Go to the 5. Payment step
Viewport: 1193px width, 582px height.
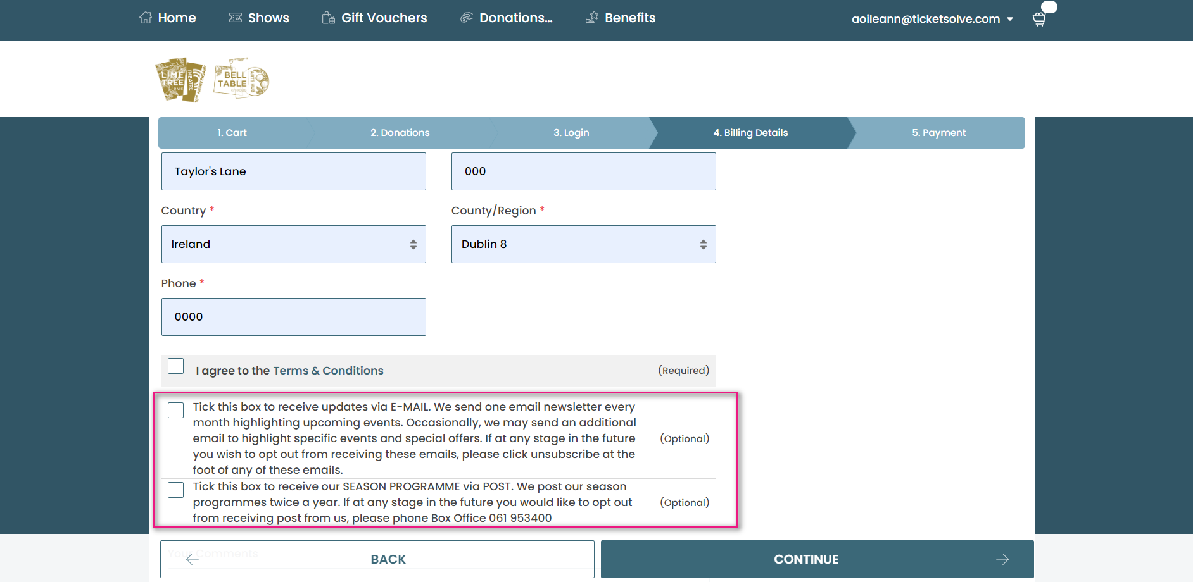click(939, 133)
